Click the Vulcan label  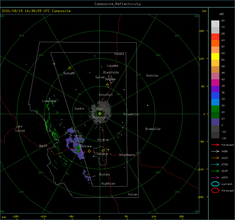[x=133, y=194]
